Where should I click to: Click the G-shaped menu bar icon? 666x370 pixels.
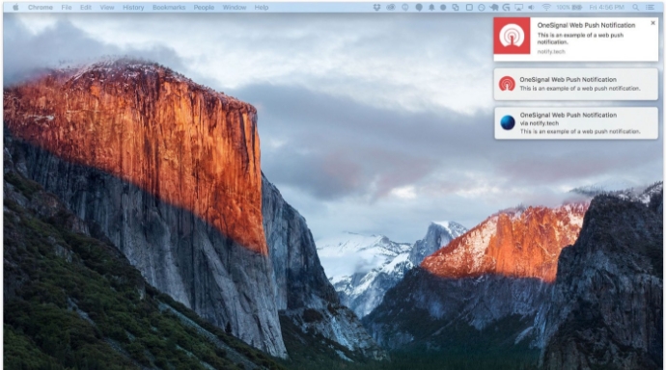[506, 7]
